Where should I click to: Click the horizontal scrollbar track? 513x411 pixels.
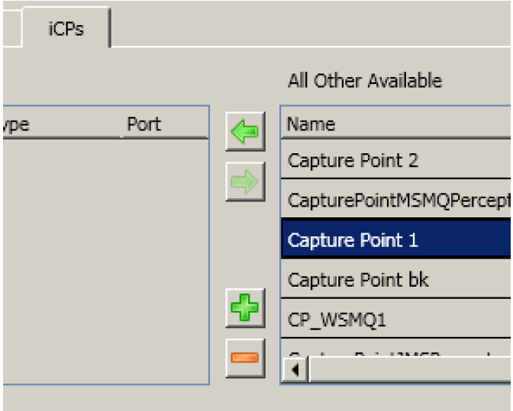click(412, 371)
